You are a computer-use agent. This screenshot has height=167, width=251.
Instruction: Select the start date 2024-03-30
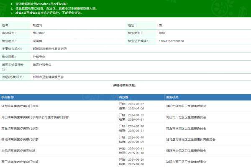pos(136,126)
